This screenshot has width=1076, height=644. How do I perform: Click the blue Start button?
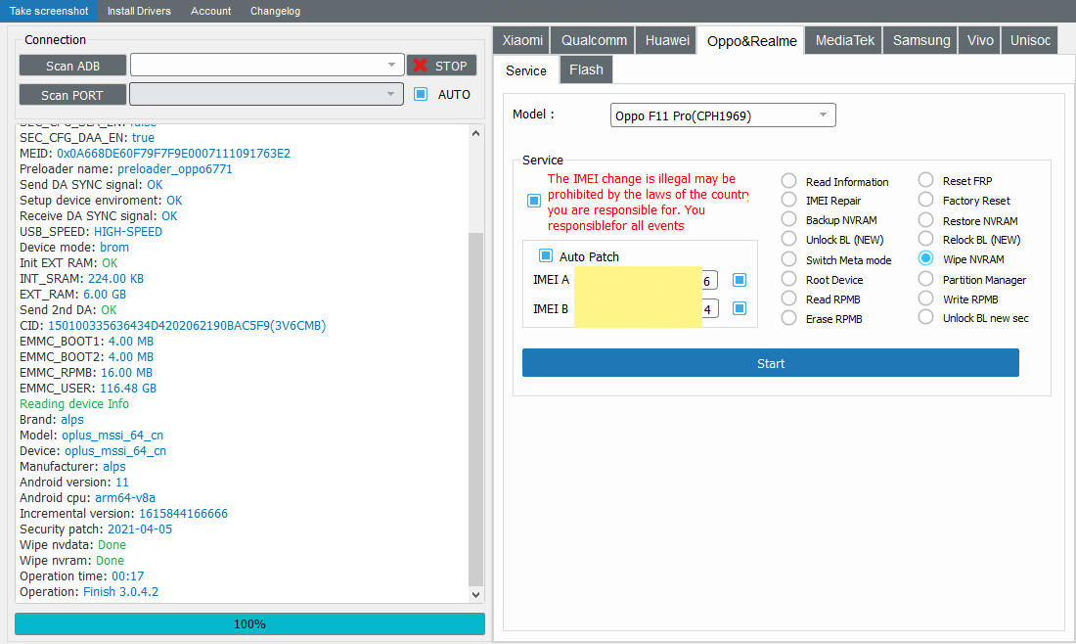pyautogui.click(x=770, y=362)
